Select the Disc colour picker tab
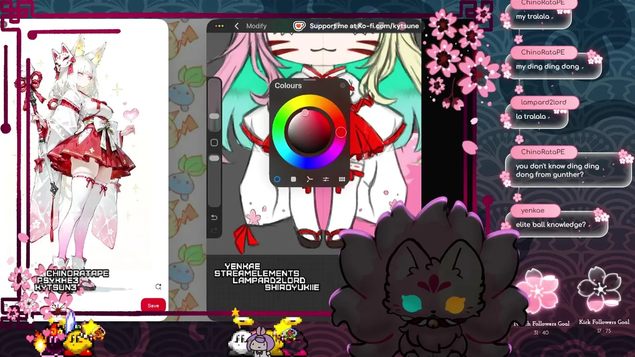Image resolution: width=635 pixels, height=357 pixels. point(277,179)
